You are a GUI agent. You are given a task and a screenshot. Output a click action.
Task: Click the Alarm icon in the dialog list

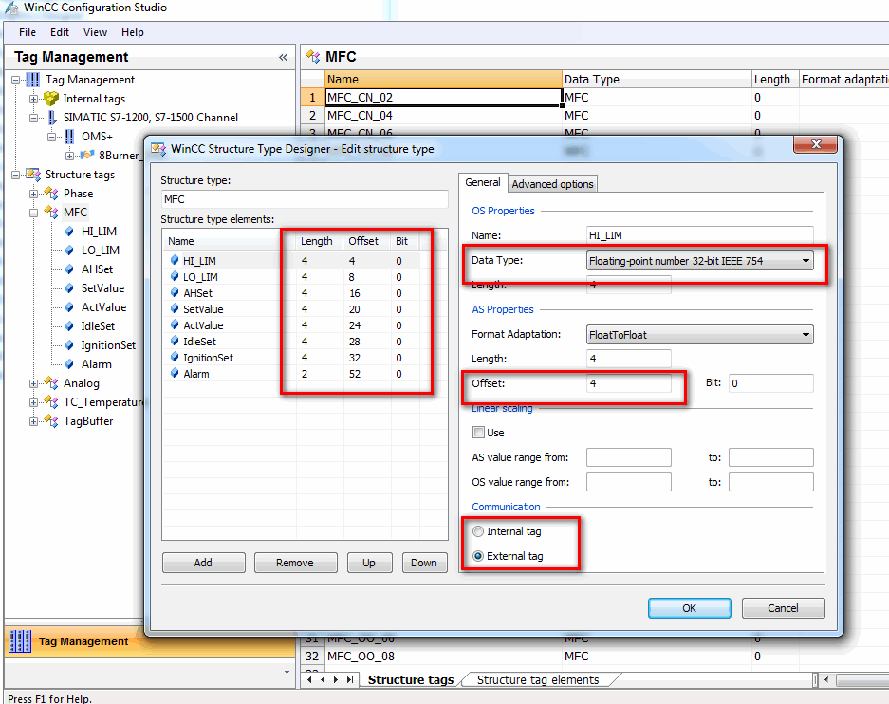175,373
